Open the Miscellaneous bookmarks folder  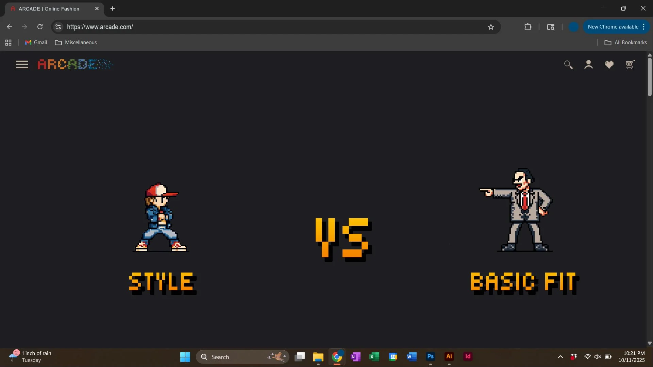click(76, 42)
